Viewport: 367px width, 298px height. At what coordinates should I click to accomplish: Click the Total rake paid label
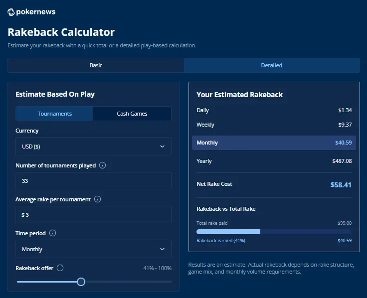[x=212, y=223]
